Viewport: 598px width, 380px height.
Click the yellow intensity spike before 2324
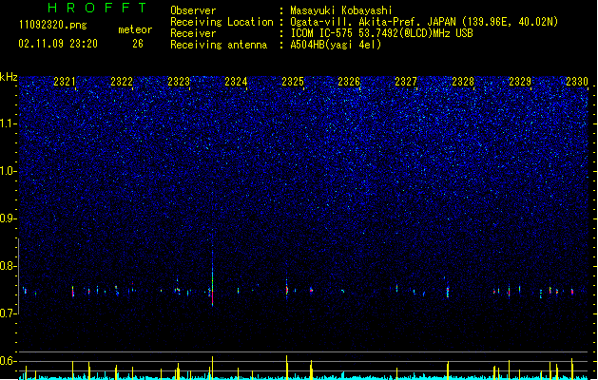pos(212,368)
